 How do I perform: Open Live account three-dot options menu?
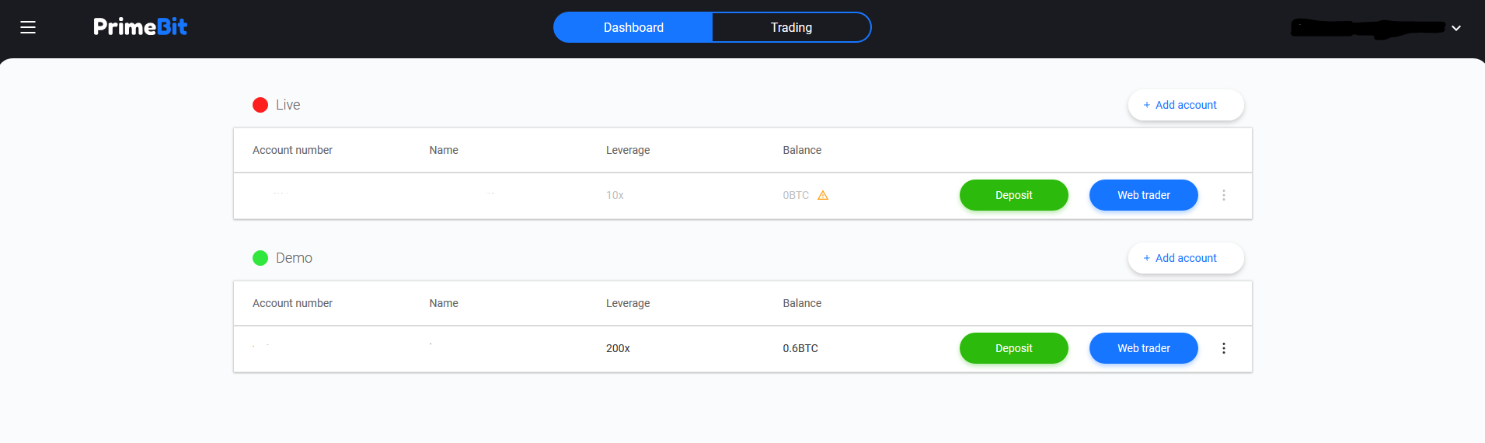[1223, 195]
